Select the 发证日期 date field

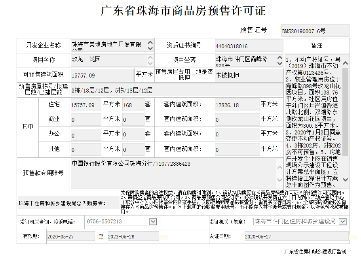pyautogui.click(x=295, y=236)
